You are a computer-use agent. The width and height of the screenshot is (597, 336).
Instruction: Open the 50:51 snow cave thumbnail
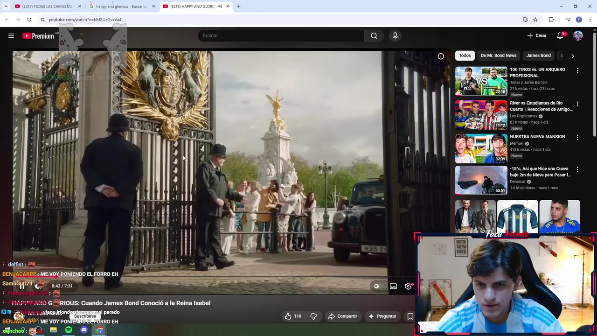(x=481, y=180)
